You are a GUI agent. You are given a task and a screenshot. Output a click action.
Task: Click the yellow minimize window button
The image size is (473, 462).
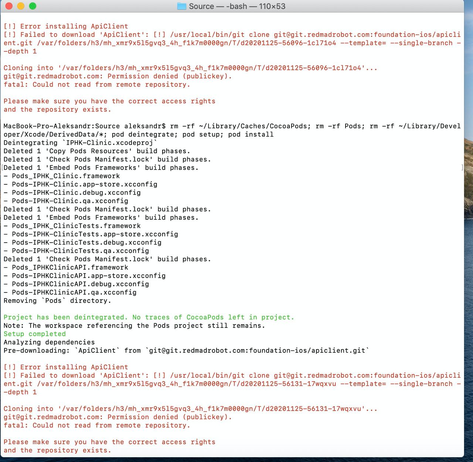click(x=21, y=6)
